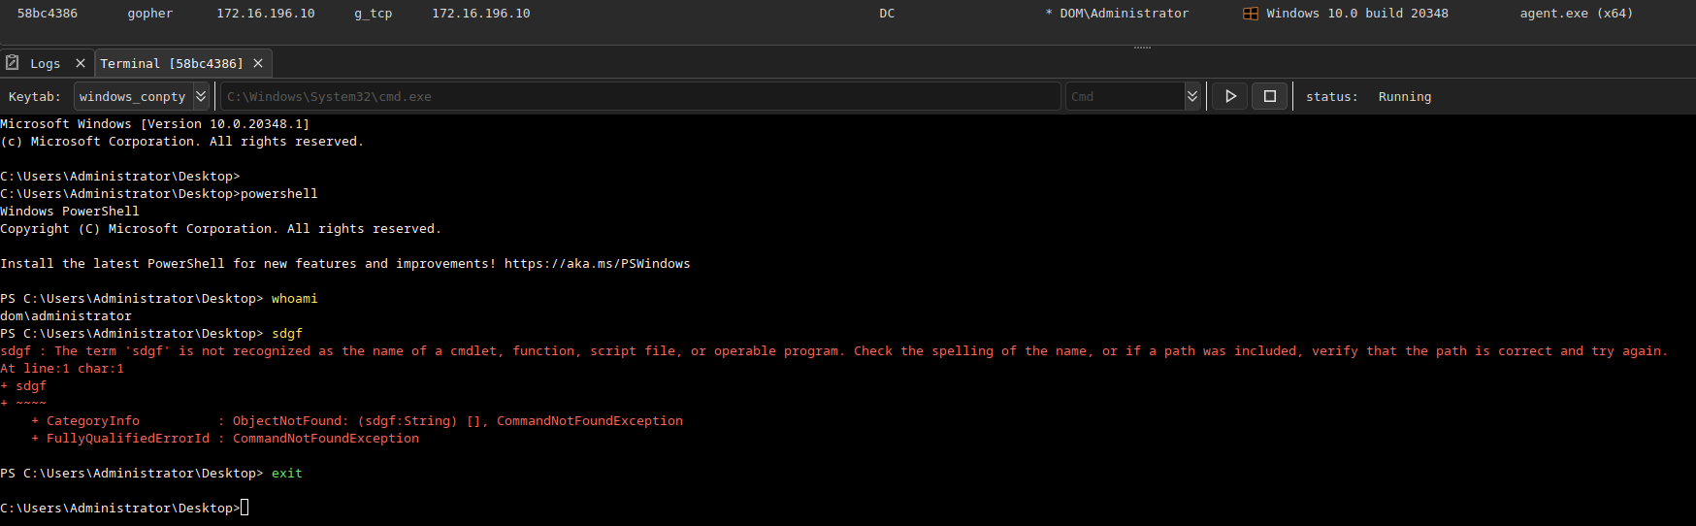This screenshot has width=1696, height=526.
Task: Open the aka.ms/PSWindows URL in terminal
Action: 597,264
